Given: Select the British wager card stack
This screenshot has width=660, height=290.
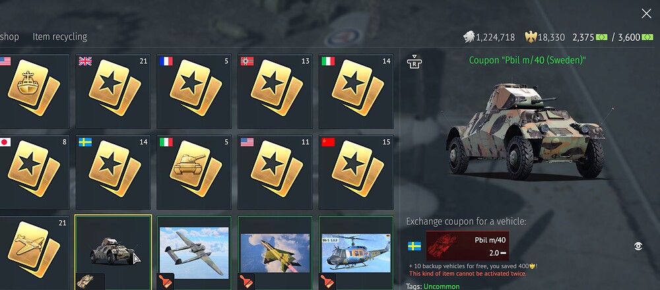Looking at the screenshot, I should coord(114,91).
